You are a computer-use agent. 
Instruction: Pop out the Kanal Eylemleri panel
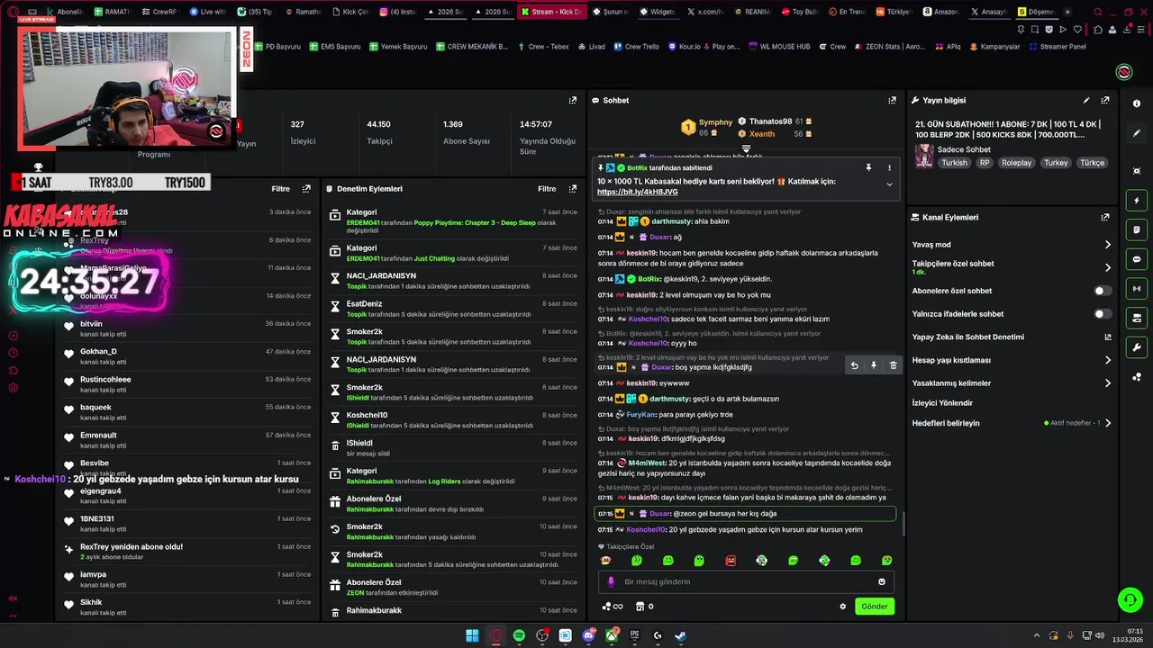click(x=1105, y=218)
